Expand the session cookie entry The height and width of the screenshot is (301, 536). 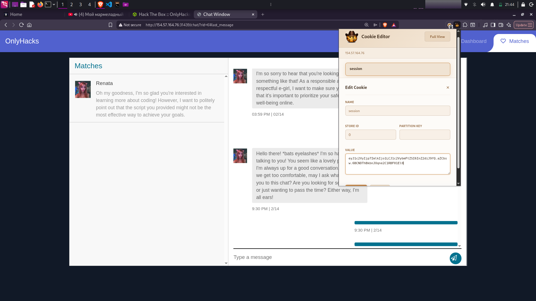tap(398, 69)
